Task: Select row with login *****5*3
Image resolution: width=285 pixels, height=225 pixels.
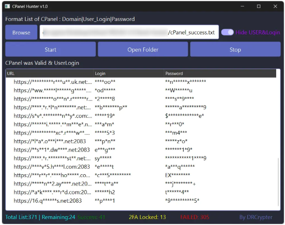Action: (x=141, y=133)
